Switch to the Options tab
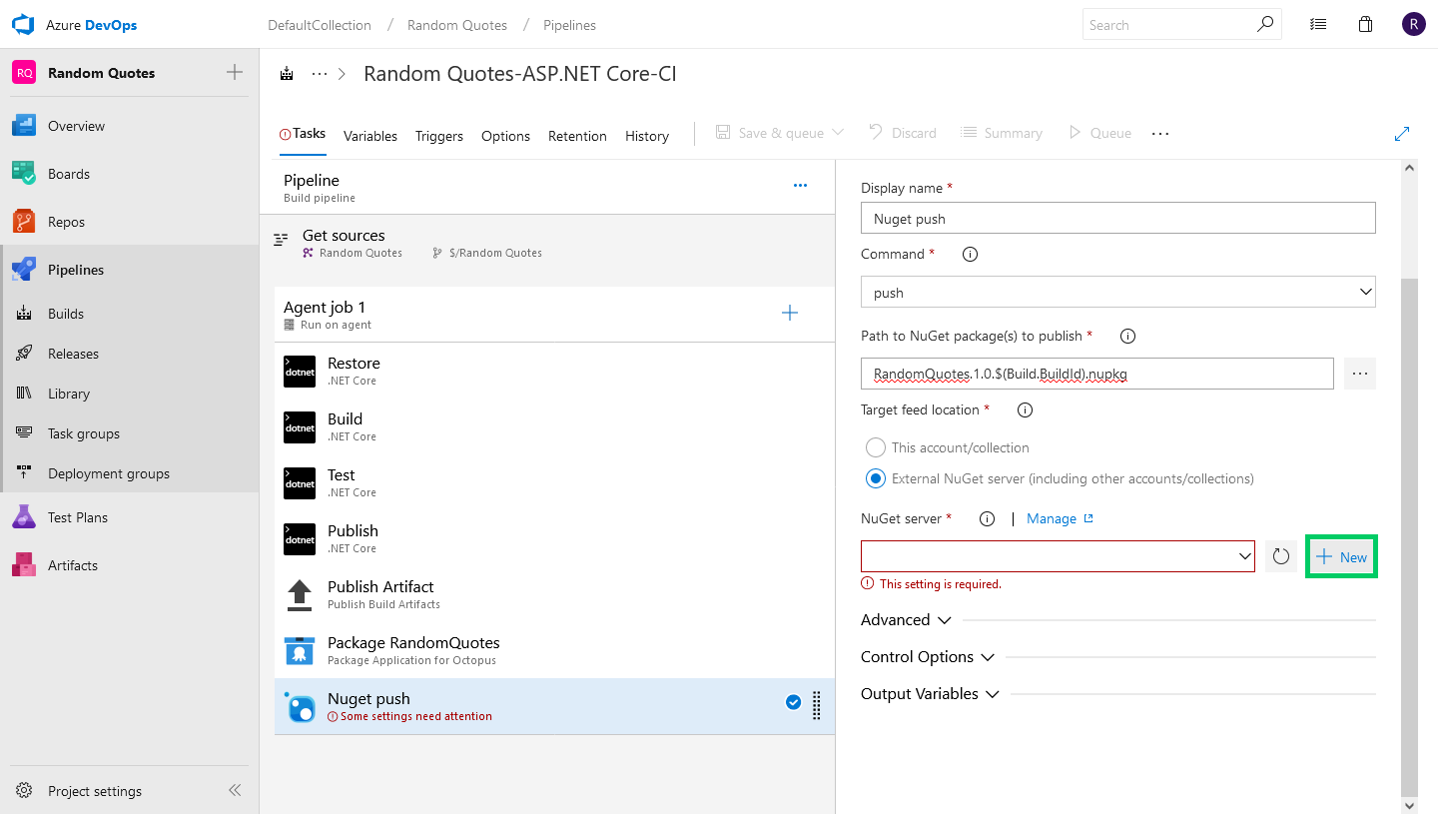Viewport: 1438px width, 814px height. 505,136
